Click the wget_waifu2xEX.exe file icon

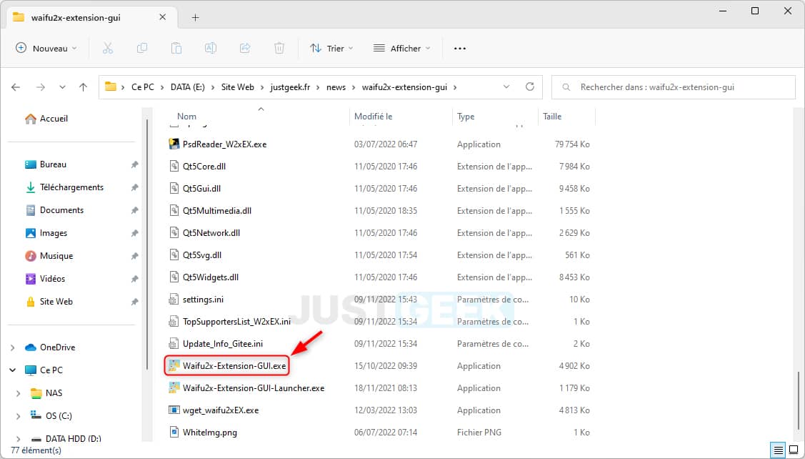pos(174,410)
